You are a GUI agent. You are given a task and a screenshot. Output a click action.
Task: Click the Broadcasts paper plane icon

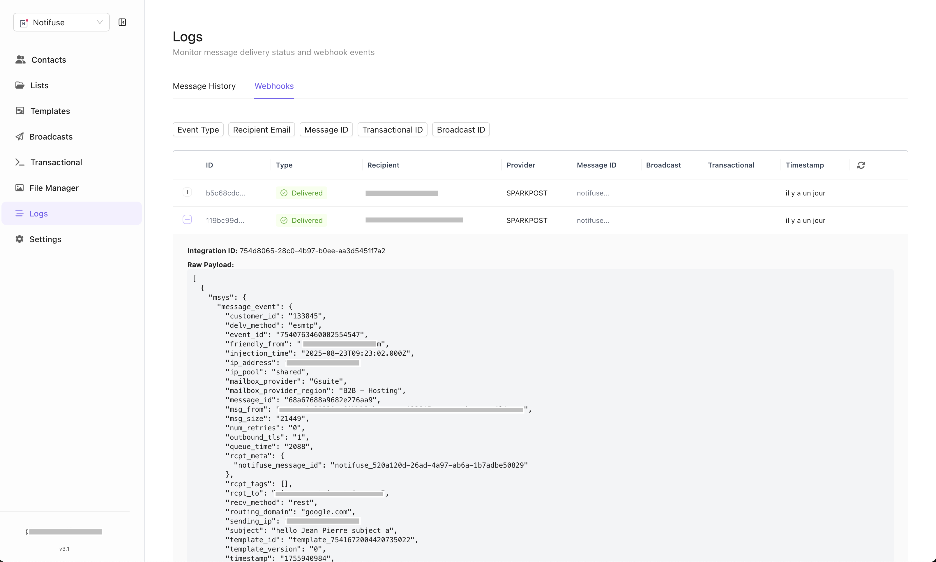[19, 137]
